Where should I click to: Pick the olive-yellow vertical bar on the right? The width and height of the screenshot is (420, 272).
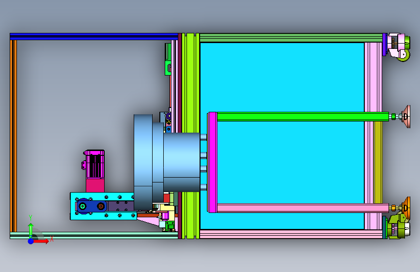pyautogui.click(x=378, y=163)
